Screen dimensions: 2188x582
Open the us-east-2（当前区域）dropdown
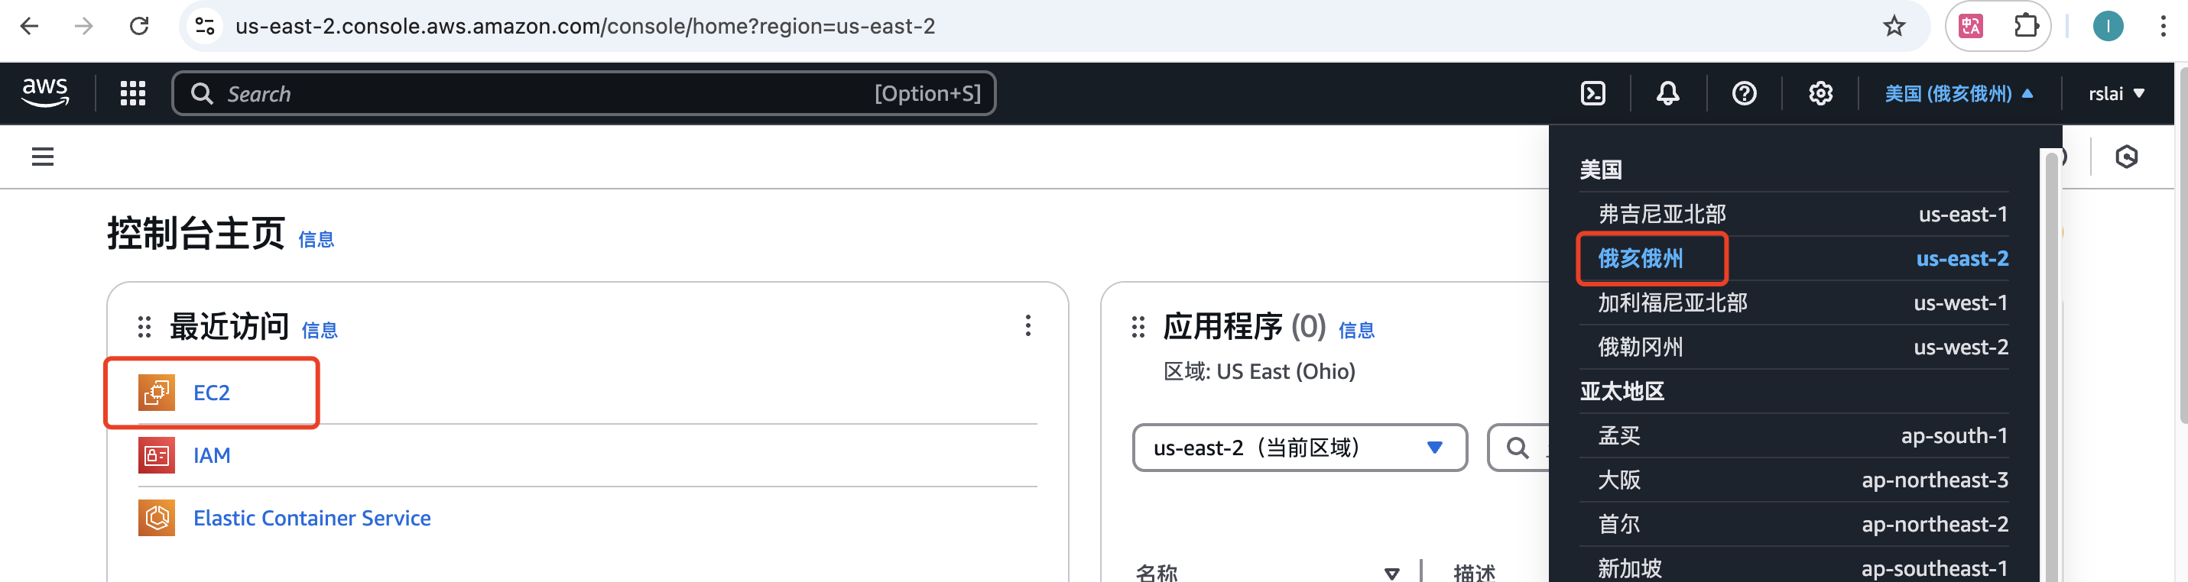[1299, 447]
